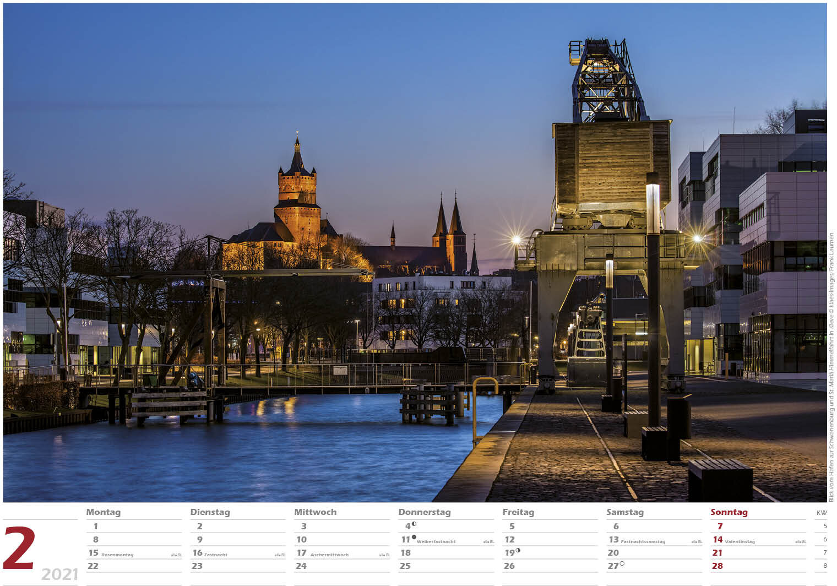The height and width of the screenshot is (586, 837).
Task: Click the new moon icon beside day 11
Action: [414, 537]
